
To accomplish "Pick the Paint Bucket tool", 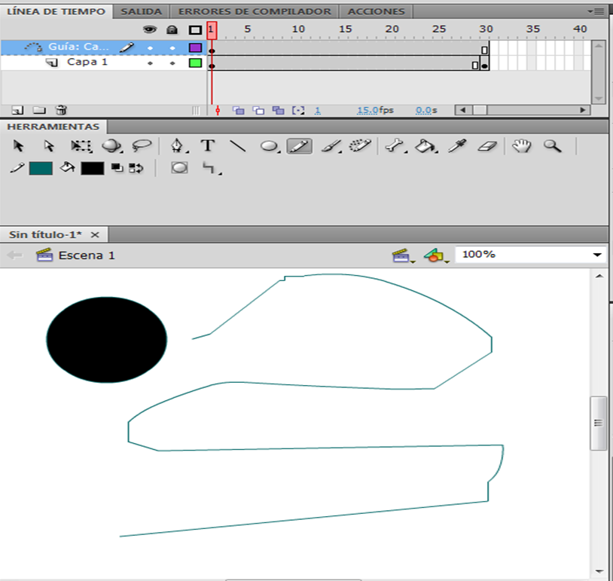I will pos(425,146).
